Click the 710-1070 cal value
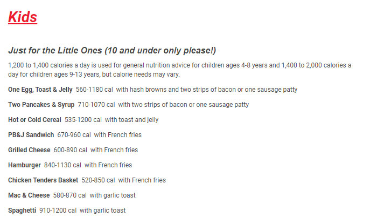Image resolution: width=370 pixels, height=224 pixels. coord(96,105)
